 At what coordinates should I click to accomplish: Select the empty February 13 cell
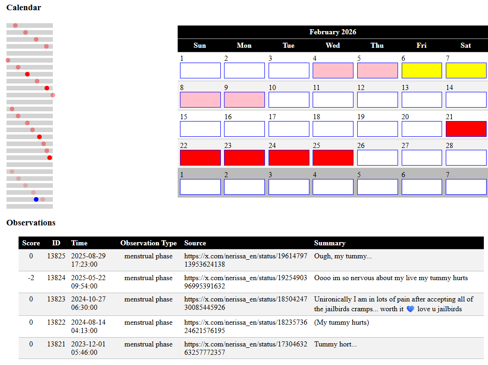click(422, 100)
